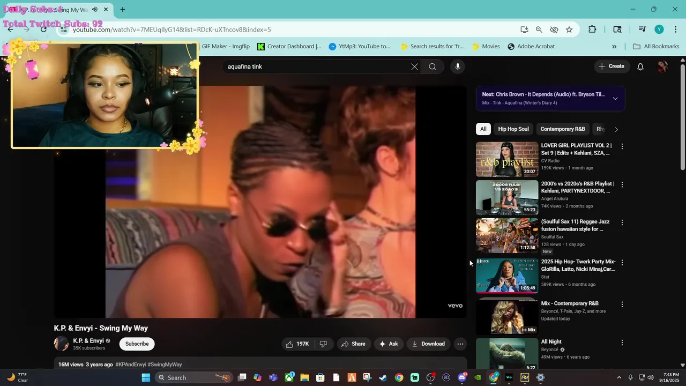The width and height of the screenshot is (686, 386).
Task: Open options for 2000's vs 2020's R&B Playlist
Action: pyautogui.click(x=622, y=184)
